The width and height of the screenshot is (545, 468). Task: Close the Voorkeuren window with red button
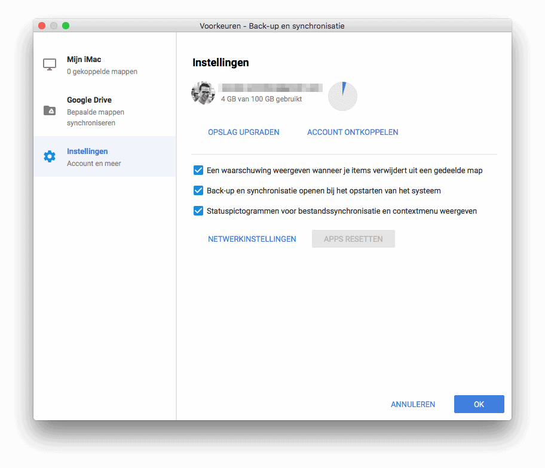pyautogui.click(x=42, y=26)
